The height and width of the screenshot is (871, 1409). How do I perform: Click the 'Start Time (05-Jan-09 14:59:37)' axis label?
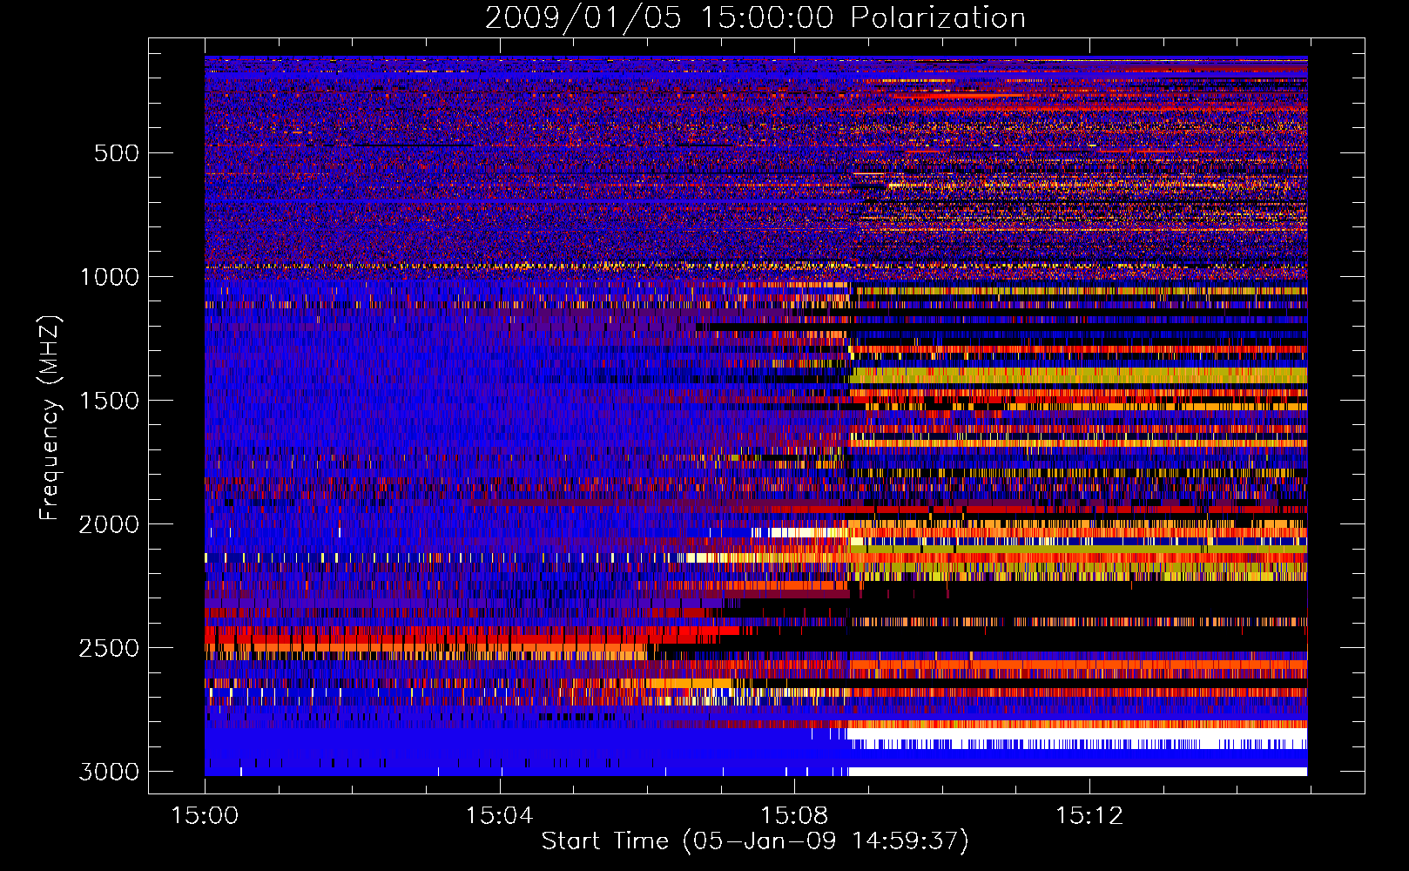point(755,841)
